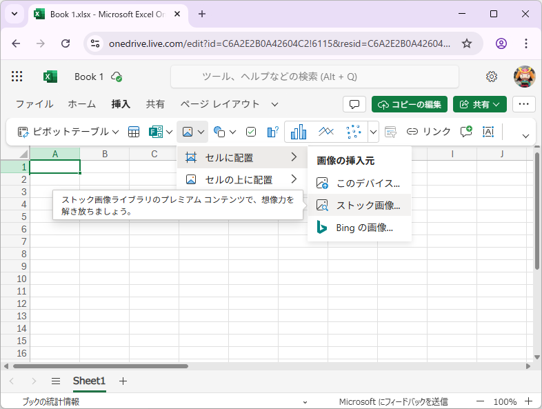Open the Chrome menu three dots
Screen dimensions: 542x409
click(x=525, y=43)
